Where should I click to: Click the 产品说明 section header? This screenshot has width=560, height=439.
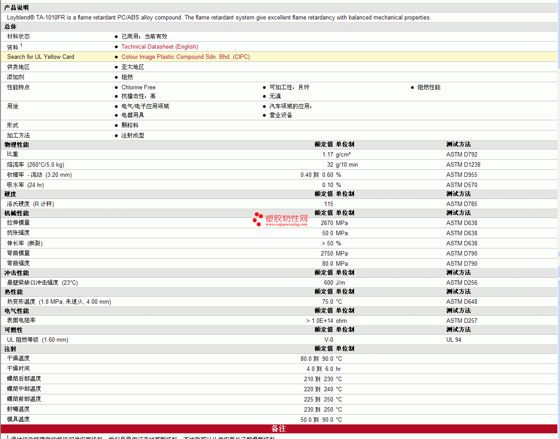(x=16, y=8)
